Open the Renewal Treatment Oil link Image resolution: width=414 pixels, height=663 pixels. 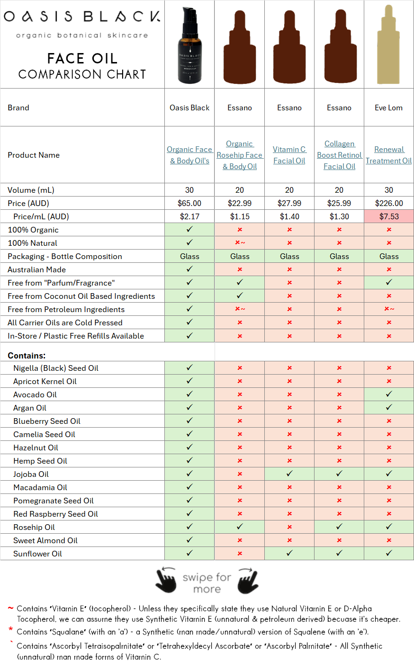[388, 155]
